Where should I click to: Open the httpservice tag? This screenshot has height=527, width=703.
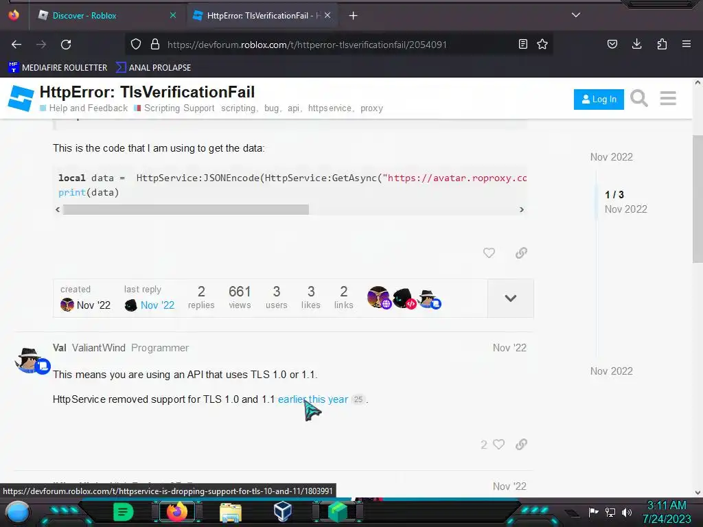click(330, 108)
